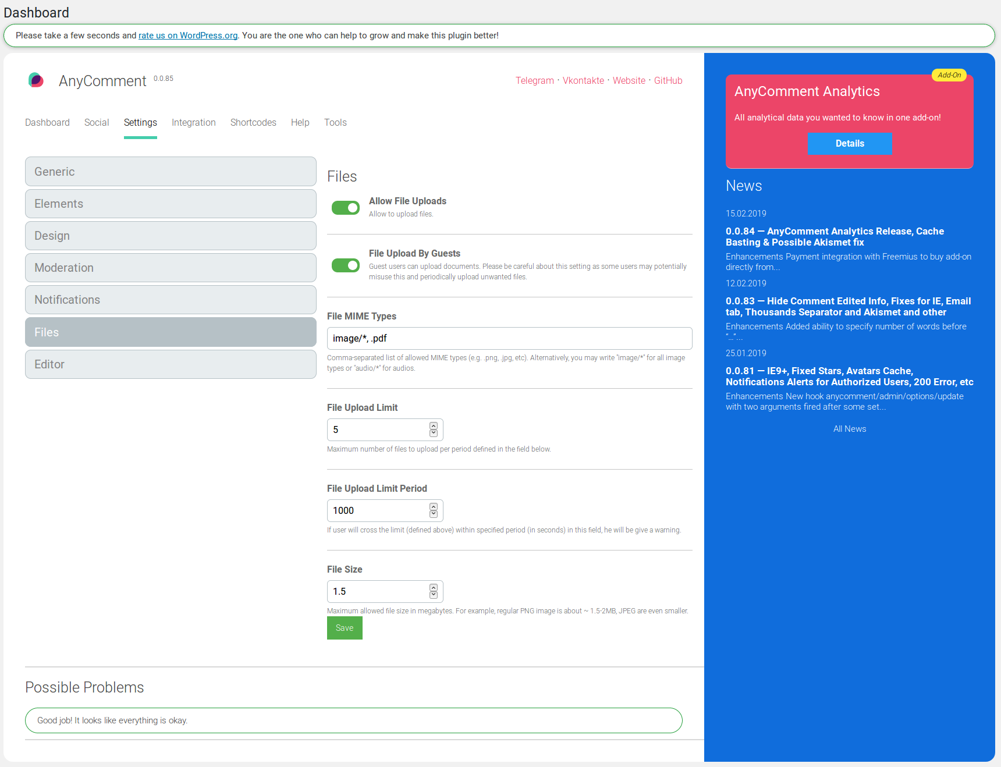
Task: Disable the Allow File Uploads toggle
Action: click(346, 208)
